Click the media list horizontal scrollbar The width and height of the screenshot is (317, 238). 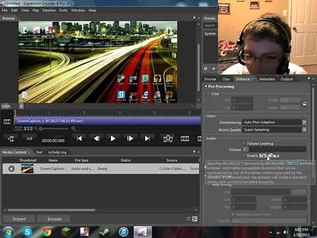click(52, 210)
